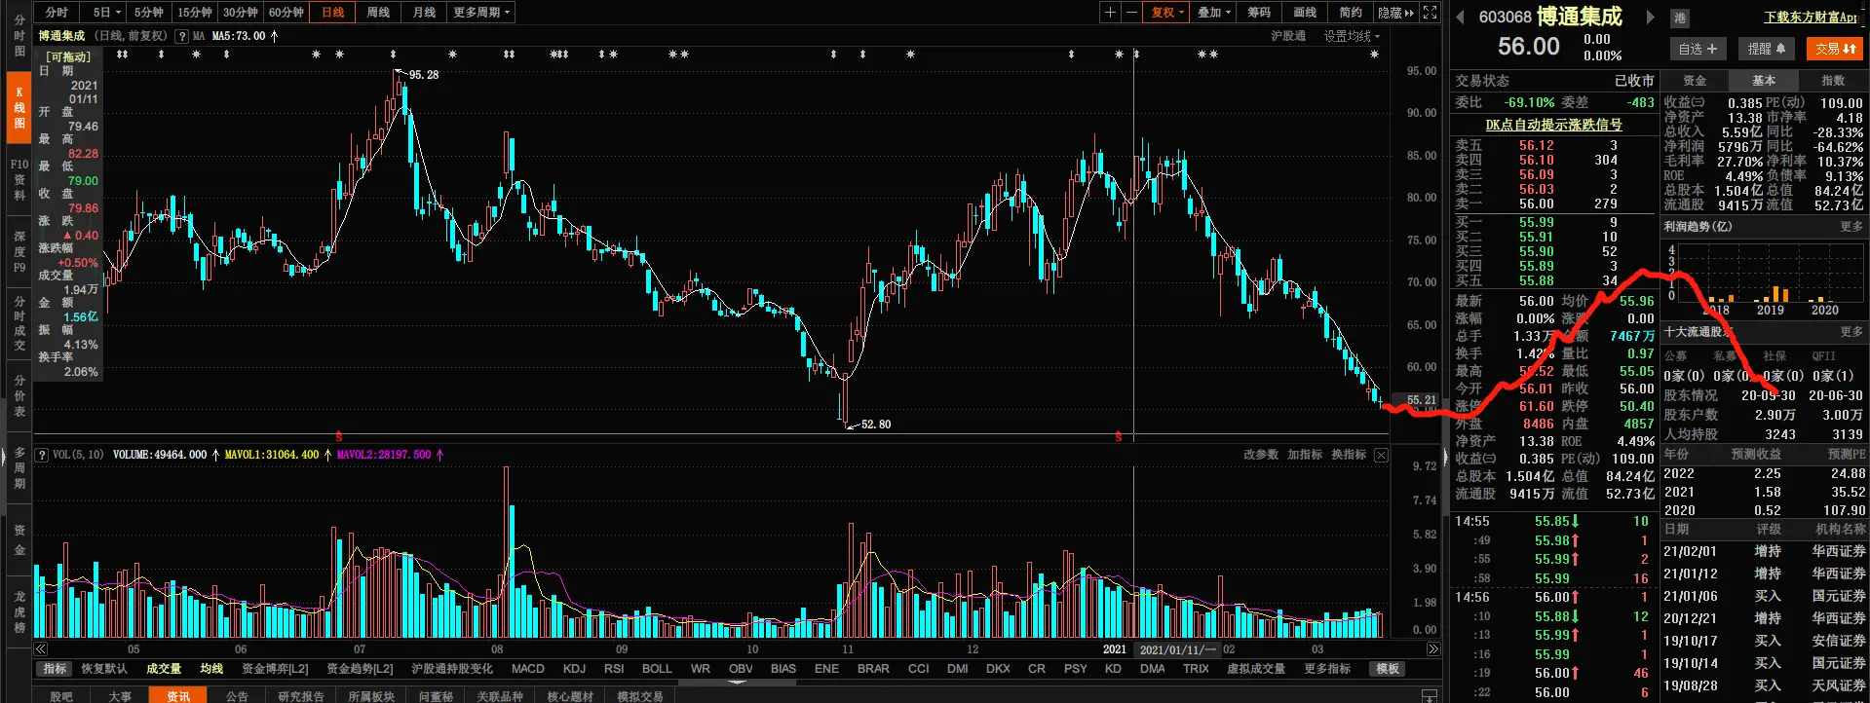This screenshot has width=1870, height=703.
Task: Expand 5日 period dropdown
Action: click(x=107, y=12)
